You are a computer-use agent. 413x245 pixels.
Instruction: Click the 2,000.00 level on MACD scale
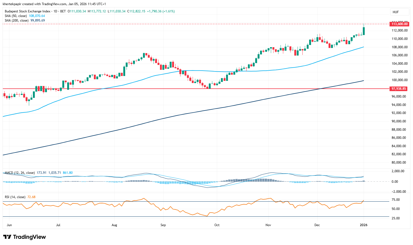point(398,171)
